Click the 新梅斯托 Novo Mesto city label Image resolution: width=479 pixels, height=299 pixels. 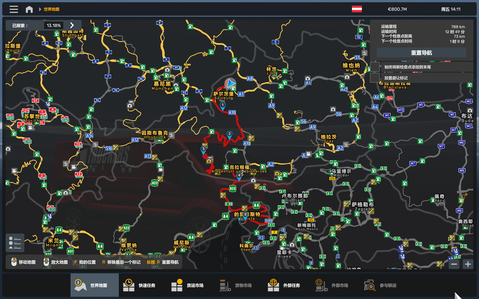(306, 227)
